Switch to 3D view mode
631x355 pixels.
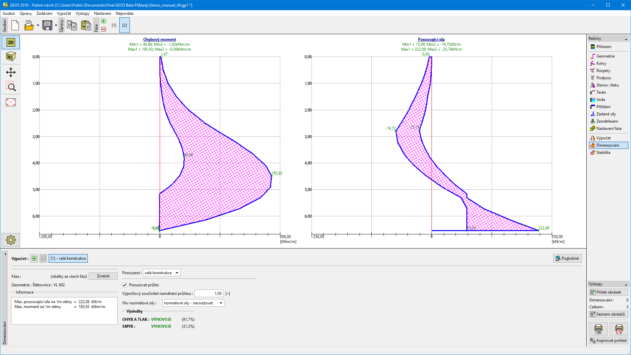(11, 57)
